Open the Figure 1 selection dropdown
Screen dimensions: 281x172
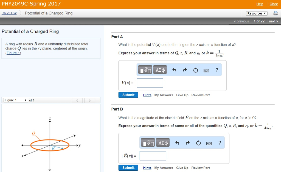(x=15, y=100)
